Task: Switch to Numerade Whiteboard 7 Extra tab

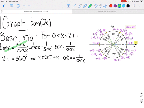Action: point(36,11)
